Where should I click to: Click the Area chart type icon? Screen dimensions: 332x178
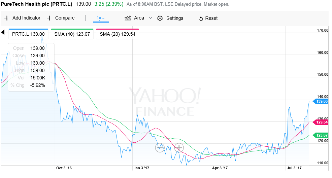click(x=128, y=18)
